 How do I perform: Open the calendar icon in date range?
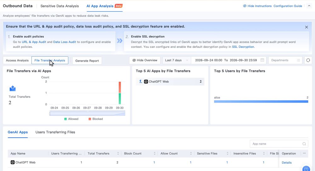pyautogui.click(x=262, y=60)
